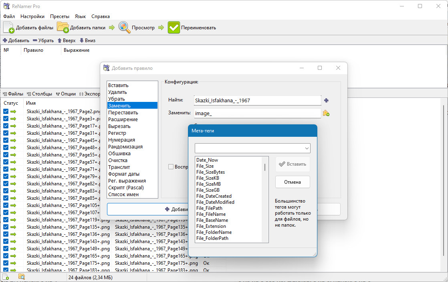Toggle the checkbox below the Replace field
448x282 pixels.
point(171,167)
